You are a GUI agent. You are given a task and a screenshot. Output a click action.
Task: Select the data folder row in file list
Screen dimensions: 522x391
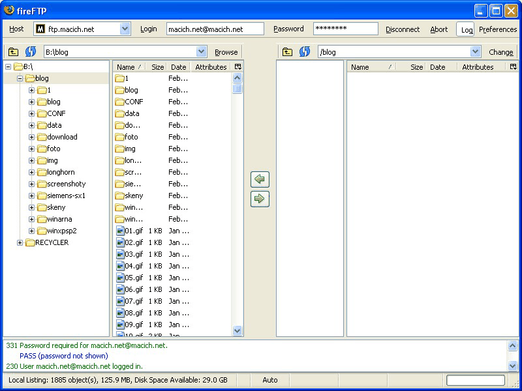(x=172, y=113)
